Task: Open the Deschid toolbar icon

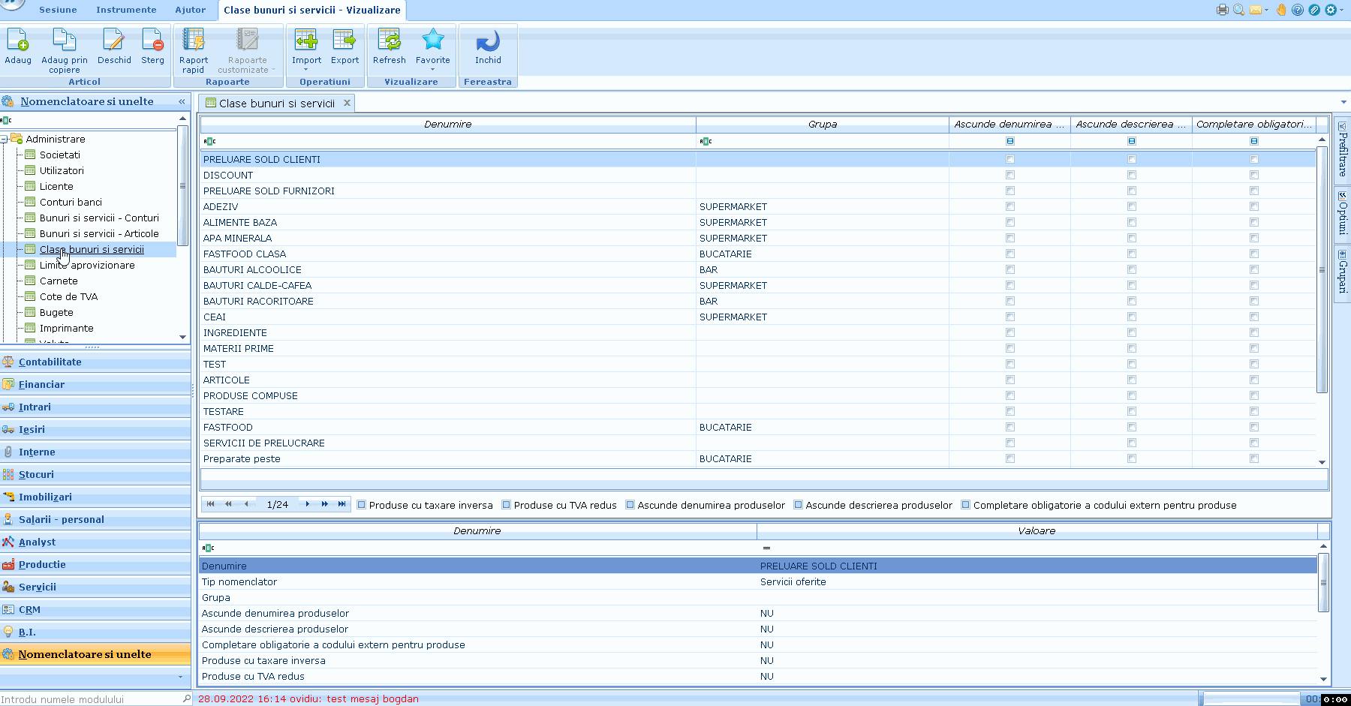Action: coord(114,40)
